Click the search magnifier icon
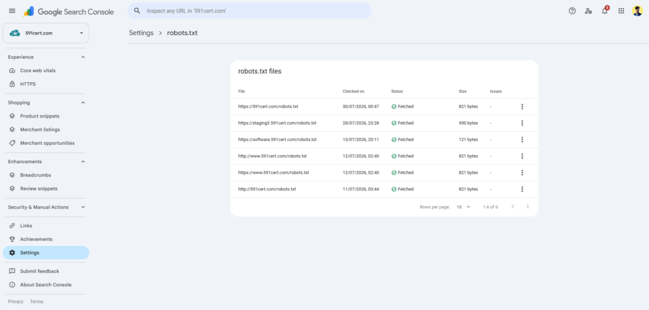The image size is (649, 310). coord(137,11)
